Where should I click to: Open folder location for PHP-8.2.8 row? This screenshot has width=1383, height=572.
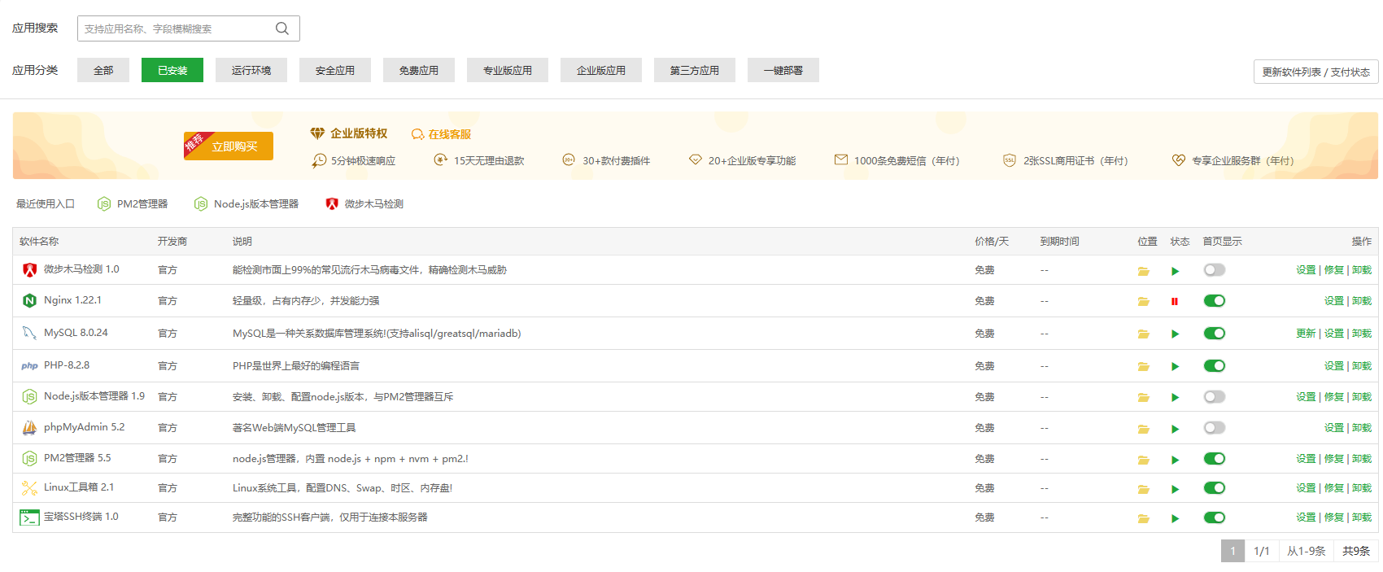[1143, 367]
